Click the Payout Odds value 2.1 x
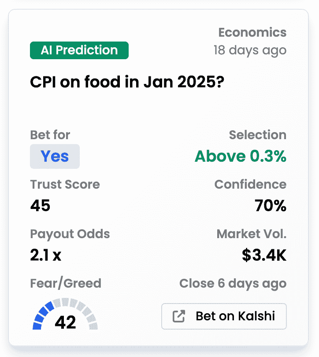This screenshot has height=357, width=319. click(x=46, y=255)
